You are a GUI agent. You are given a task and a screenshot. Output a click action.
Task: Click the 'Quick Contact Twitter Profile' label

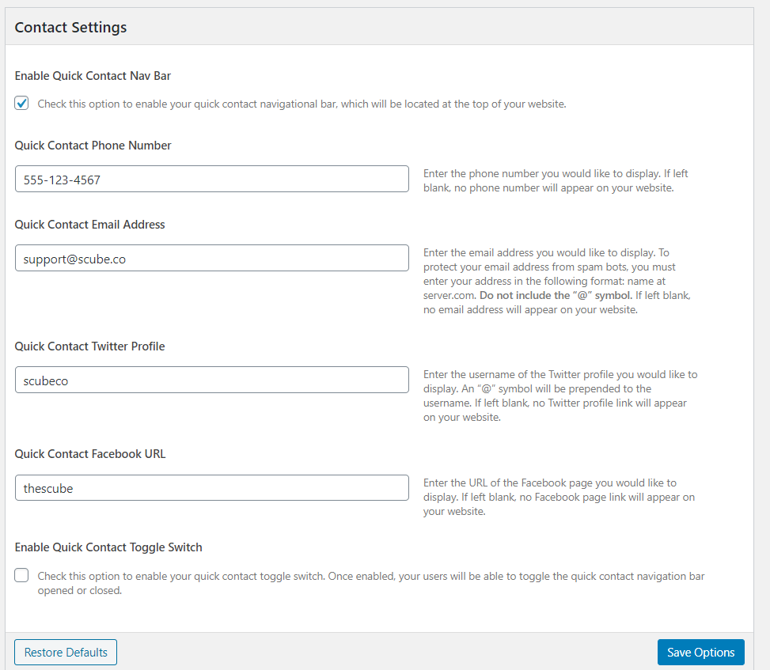pos(90,346)
